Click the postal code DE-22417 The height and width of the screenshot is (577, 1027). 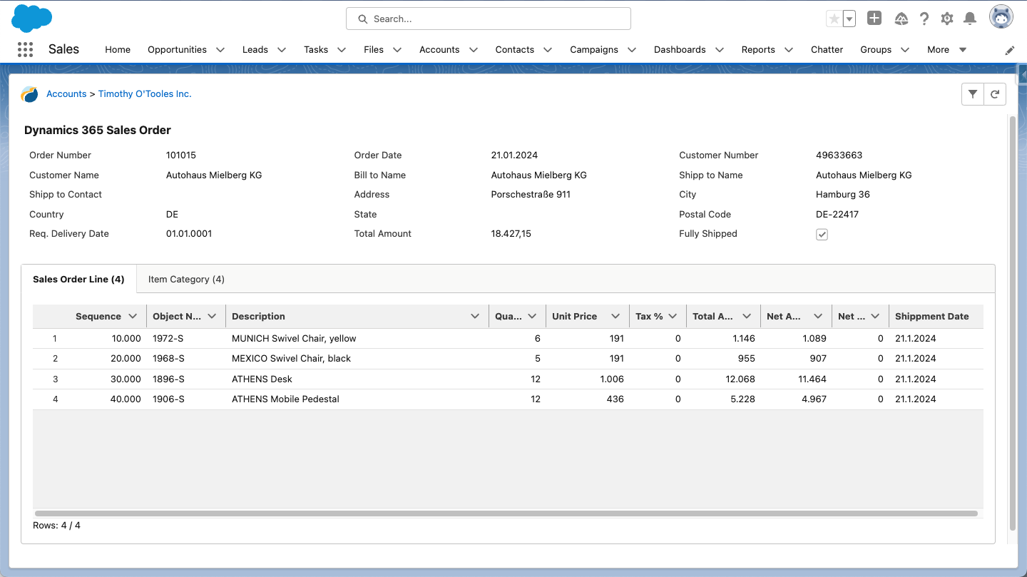pyautogui.click(x=837, y=215)
